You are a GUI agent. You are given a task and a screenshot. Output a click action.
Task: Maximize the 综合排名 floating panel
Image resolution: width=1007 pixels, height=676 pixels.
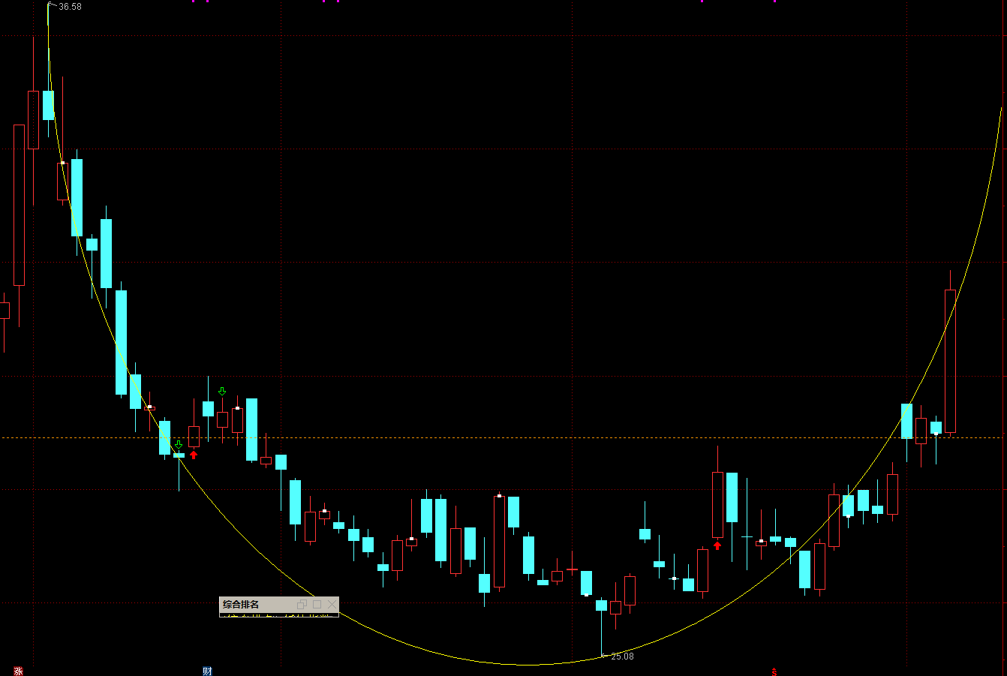click(317, 604)
